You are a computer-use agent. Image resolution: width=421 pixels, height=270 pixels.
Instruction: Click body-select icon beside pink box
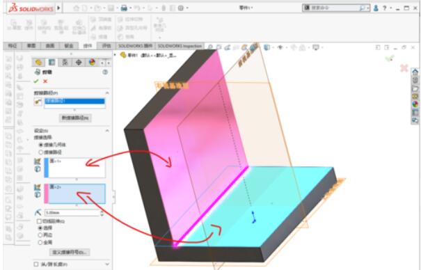click(38, 195)
